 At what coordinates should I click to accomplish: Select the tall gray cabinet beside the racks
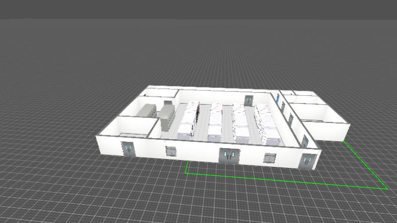tap(166, 117)
